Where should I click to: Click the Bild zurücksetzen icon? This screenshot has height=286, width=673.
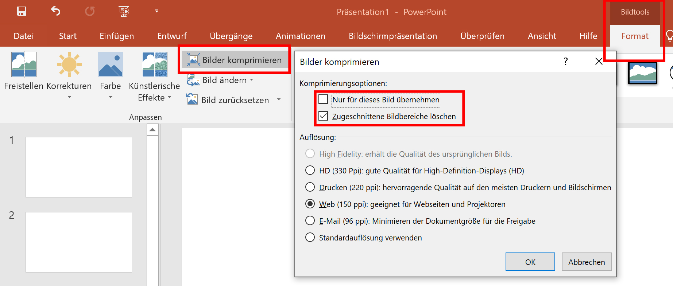[x=192, y=99]
